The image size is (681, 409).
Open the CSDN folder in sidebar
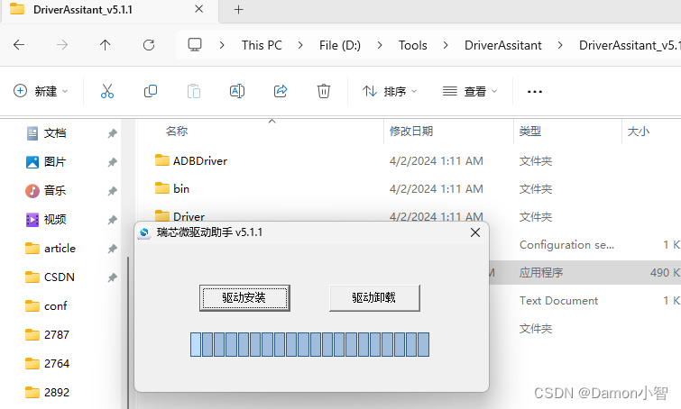click(x=59, y=277)
